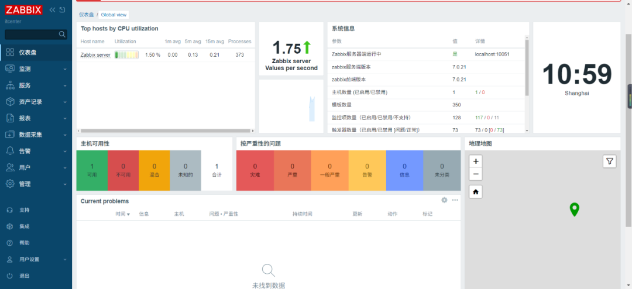The height and width of the screenshot is (289, 632).
Task: Click the 报表 reports icon
Action: [11, 118]
